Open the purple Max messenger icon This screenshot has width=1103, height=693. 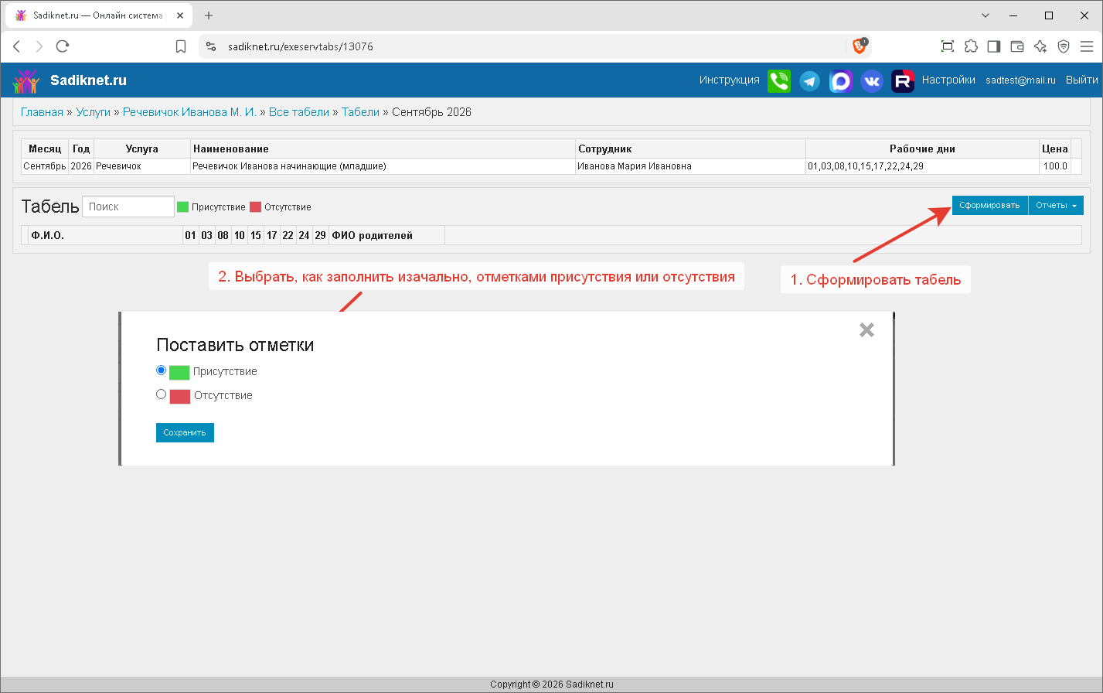click(x=841, y=80)
